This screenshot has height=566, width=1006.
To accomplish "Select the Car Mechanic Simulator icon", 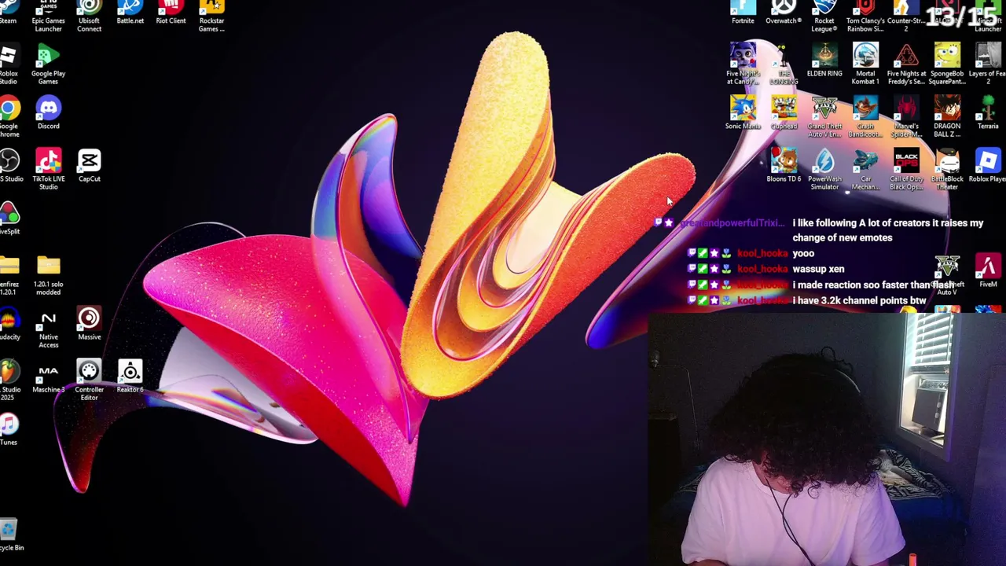I will (x=865, y=171).
